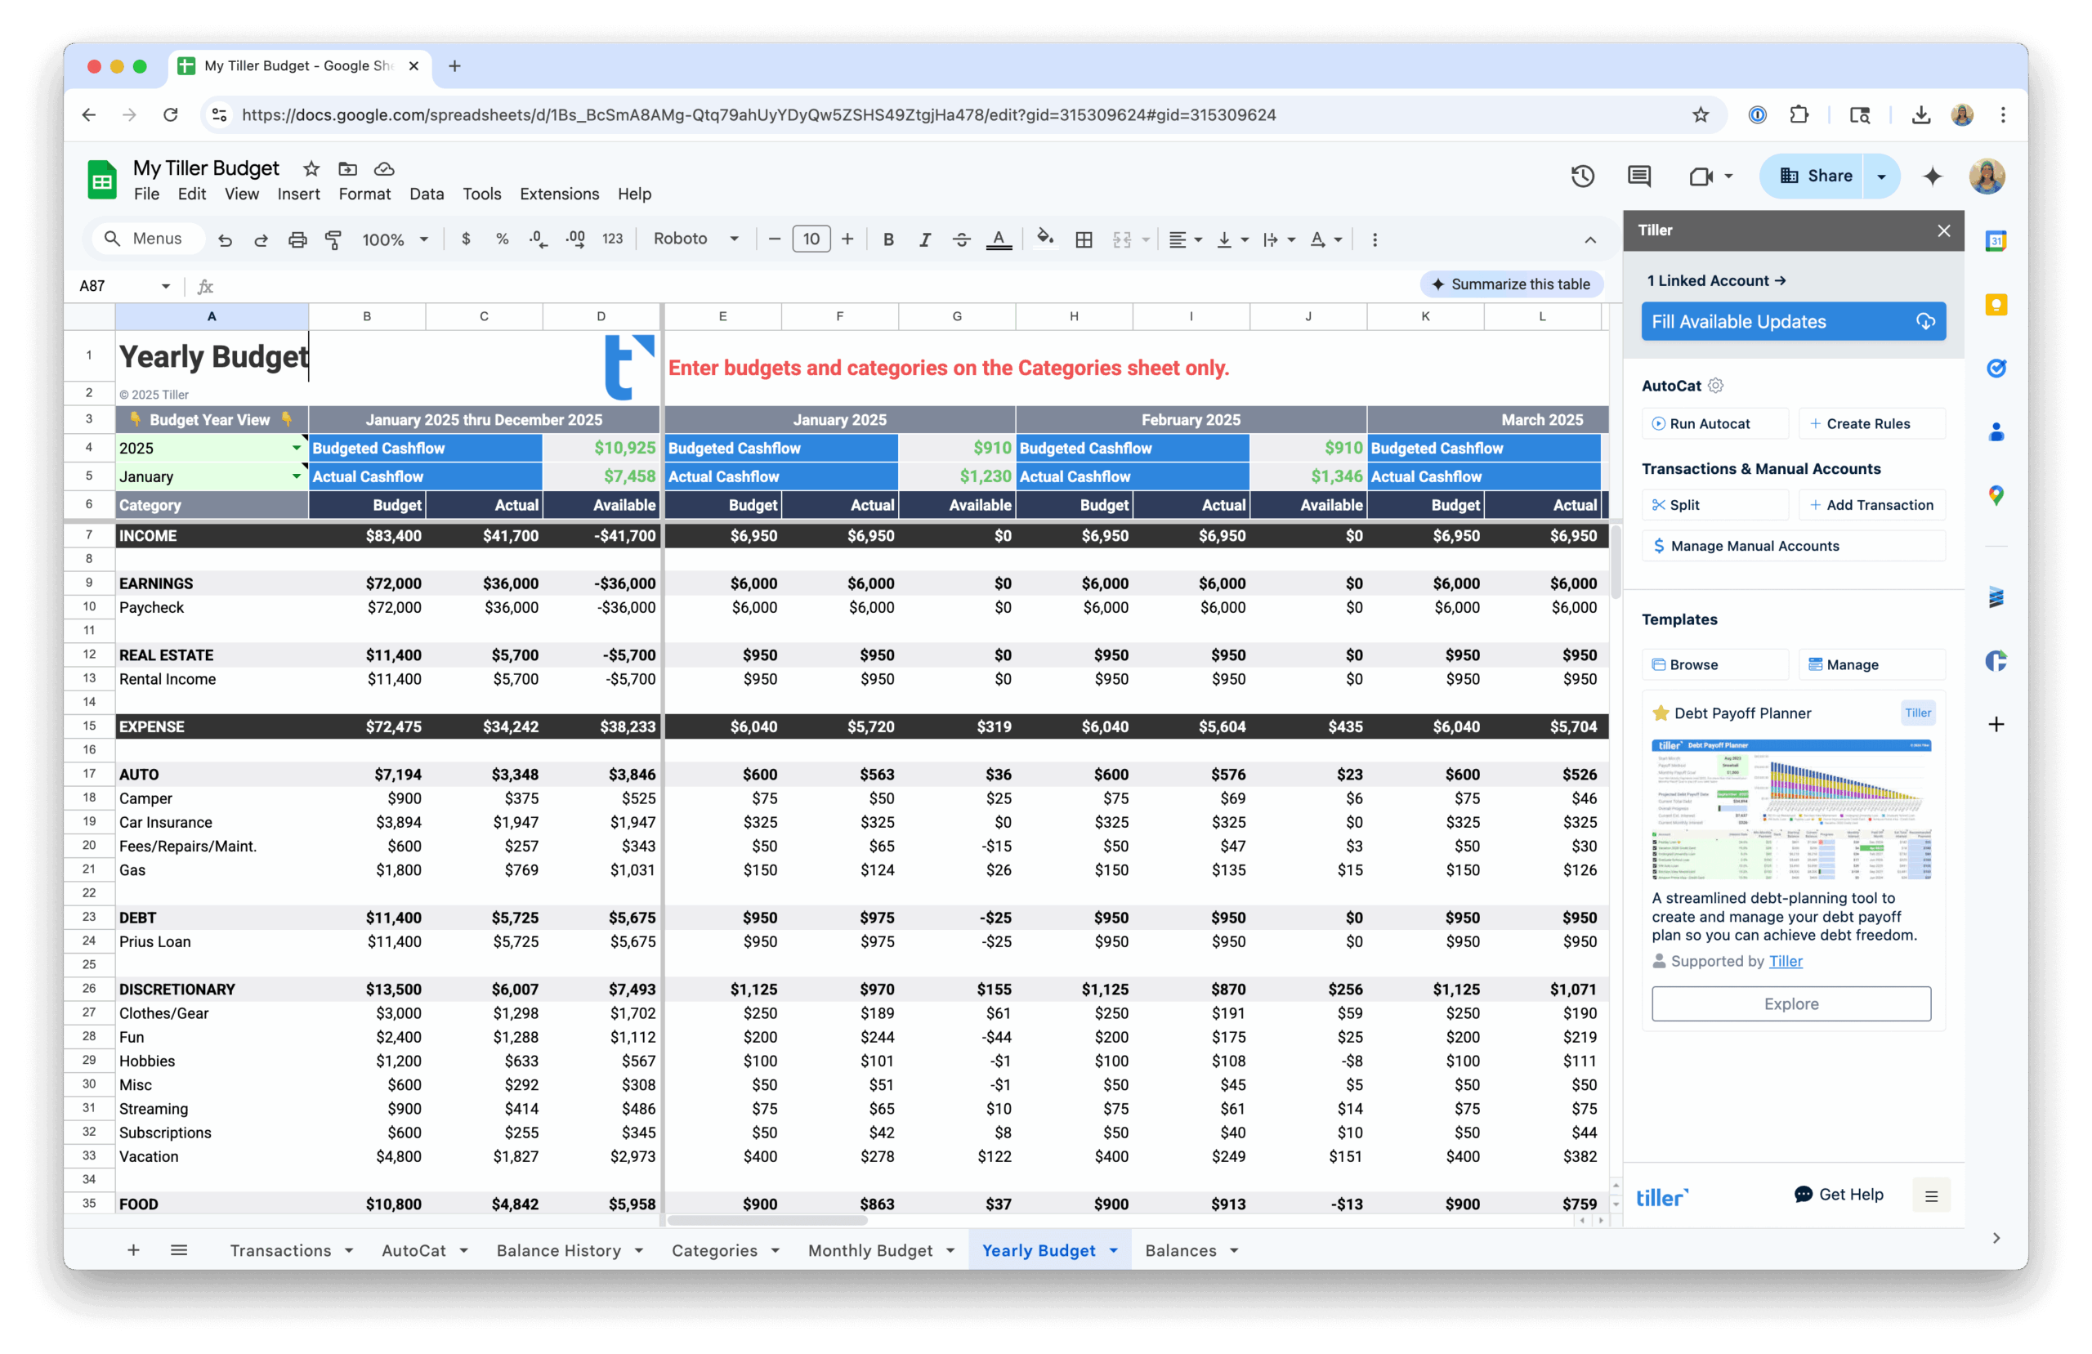This screenshot has height=1354, width=2092.
Task: Toggle italic formatting
Action: [925, 239]
